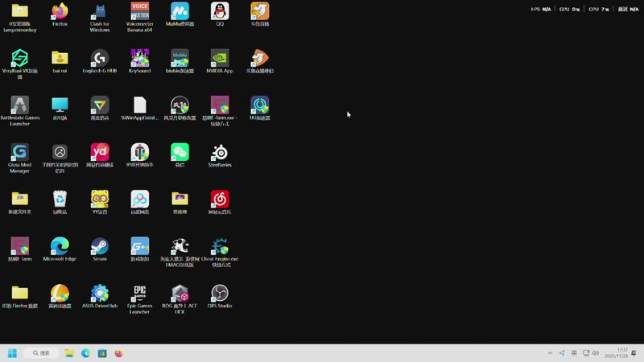Open Microsoft Store taskbar icon
Screen dimensions: 644x362
[x=102, y=353]
